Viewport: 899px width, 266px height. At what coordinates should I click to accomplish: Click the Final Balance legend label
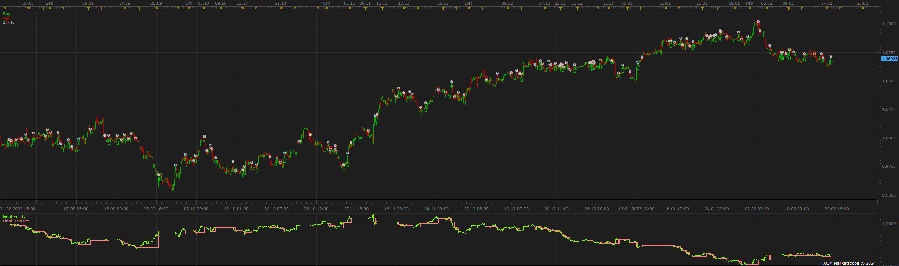tap(16, 221)
